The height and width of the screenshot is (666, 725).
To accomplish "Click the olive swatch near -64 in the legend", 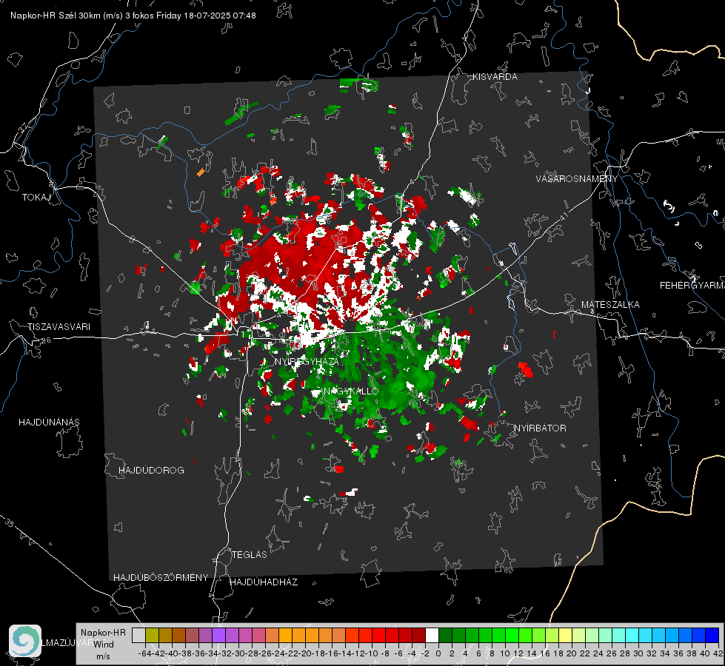I will point(152,635).
